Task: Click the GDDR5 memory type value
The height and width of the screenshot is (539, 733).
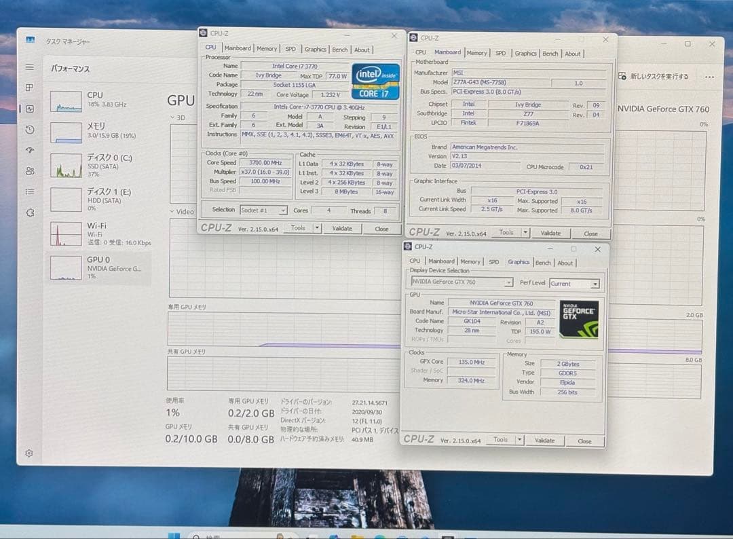Action: (567, 373)
